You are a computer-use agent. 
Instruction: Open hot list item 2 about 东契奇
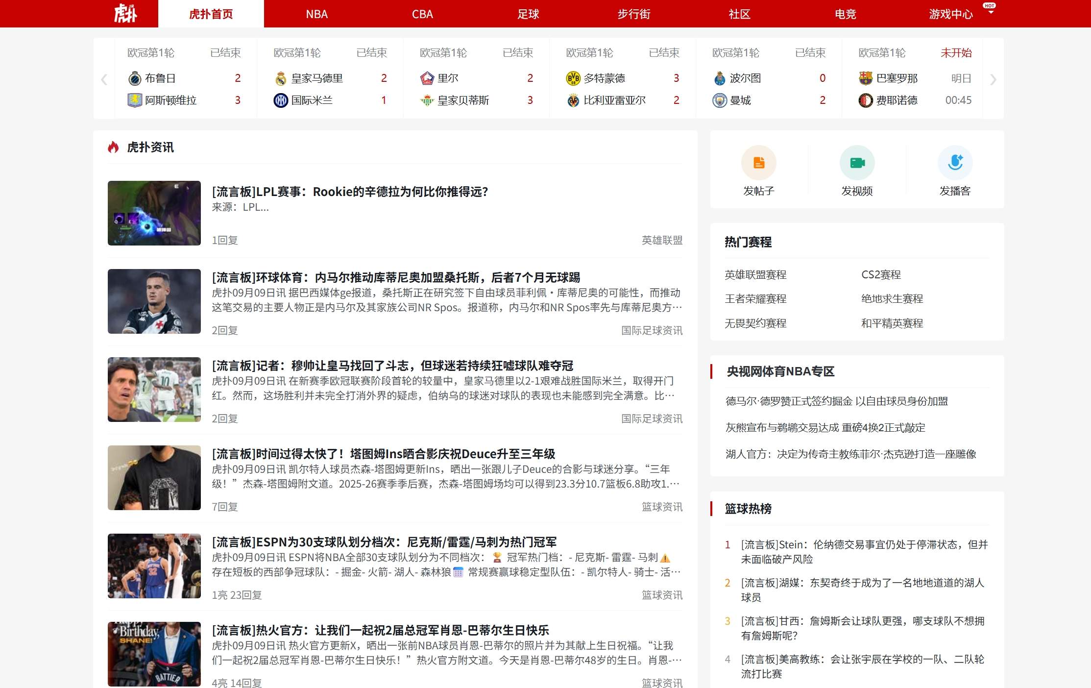(x=863, y=590)
